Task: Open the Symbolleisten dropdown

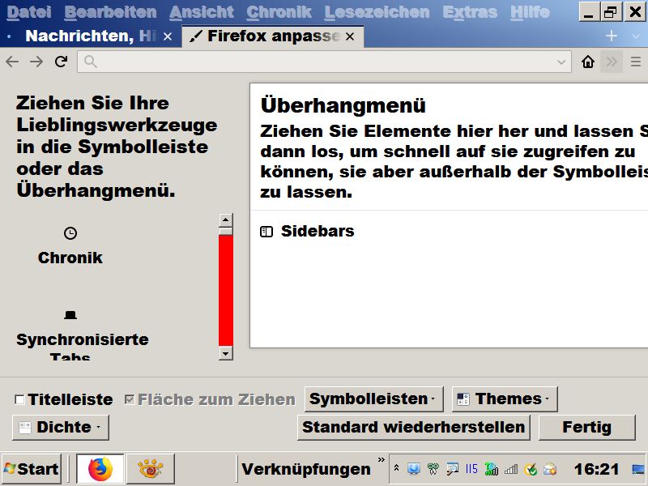Action: (373, 399)
